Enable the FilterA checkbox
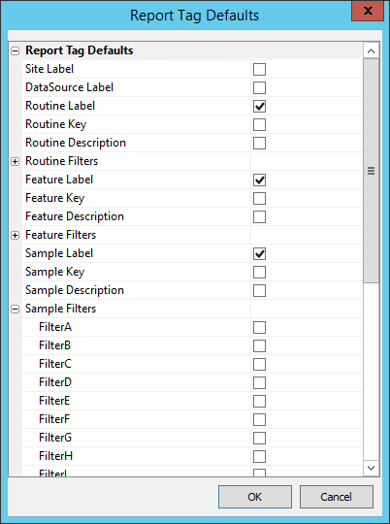 pos(259,328)
